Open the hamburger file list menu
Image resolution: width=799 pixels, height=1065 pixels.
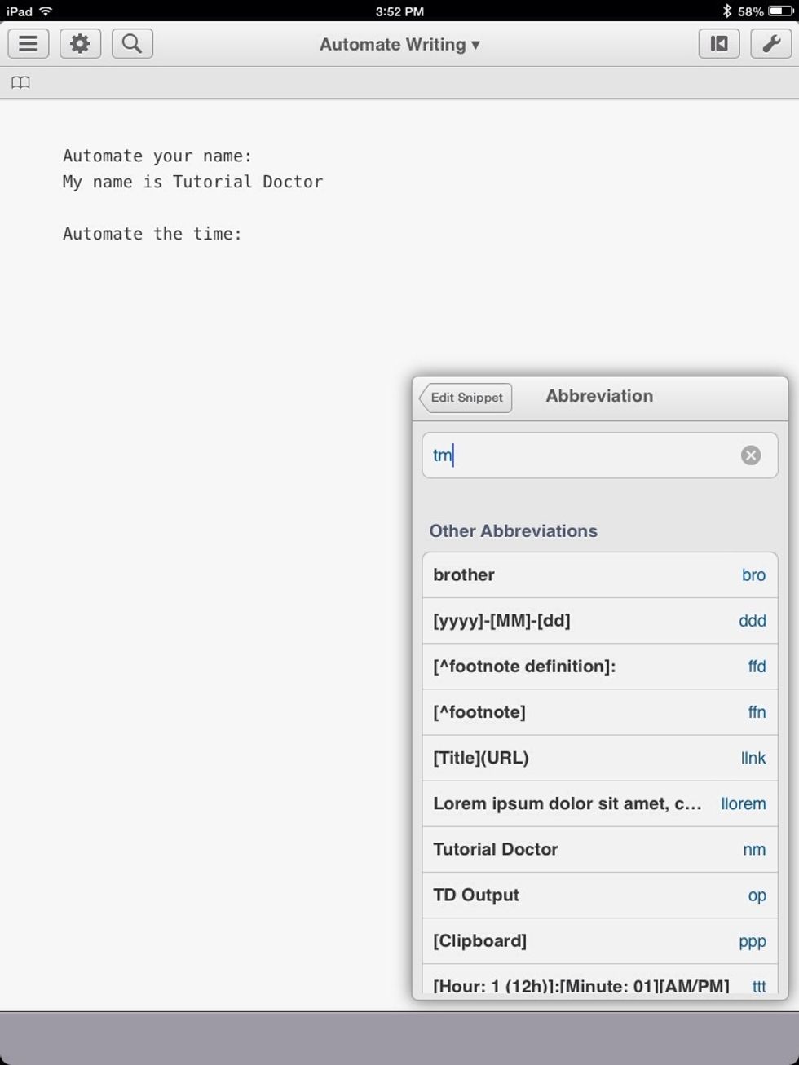point(29,44)
